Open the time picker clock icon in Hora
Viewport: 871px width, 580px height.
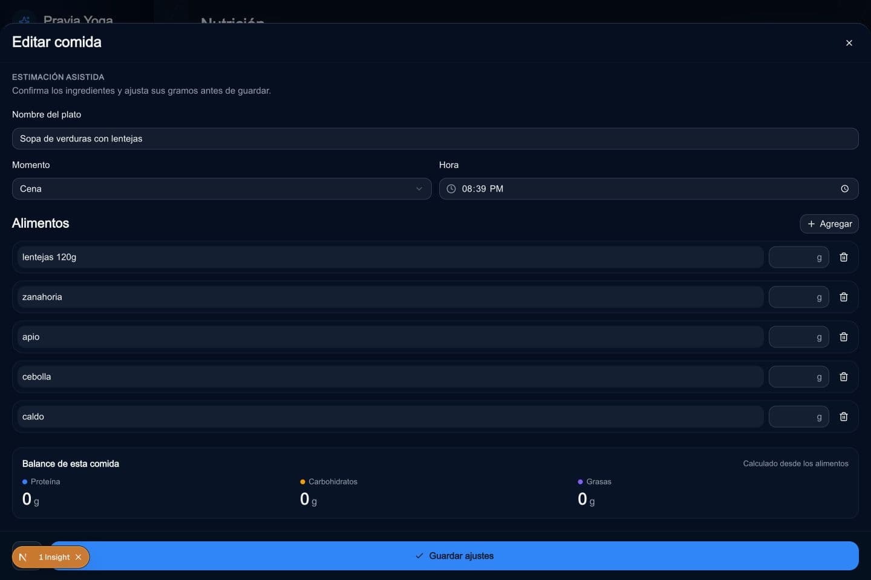pos(844,189)
